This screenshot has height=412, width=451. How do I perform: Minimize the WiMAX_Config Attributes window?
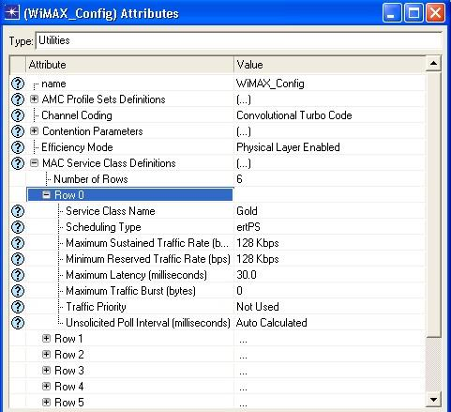pyautogui.click(x=392, y=13)
